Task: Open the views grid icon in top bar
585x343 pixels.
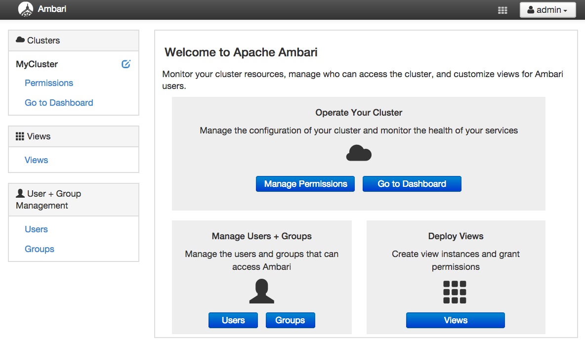Action: [x=502, y=10]
